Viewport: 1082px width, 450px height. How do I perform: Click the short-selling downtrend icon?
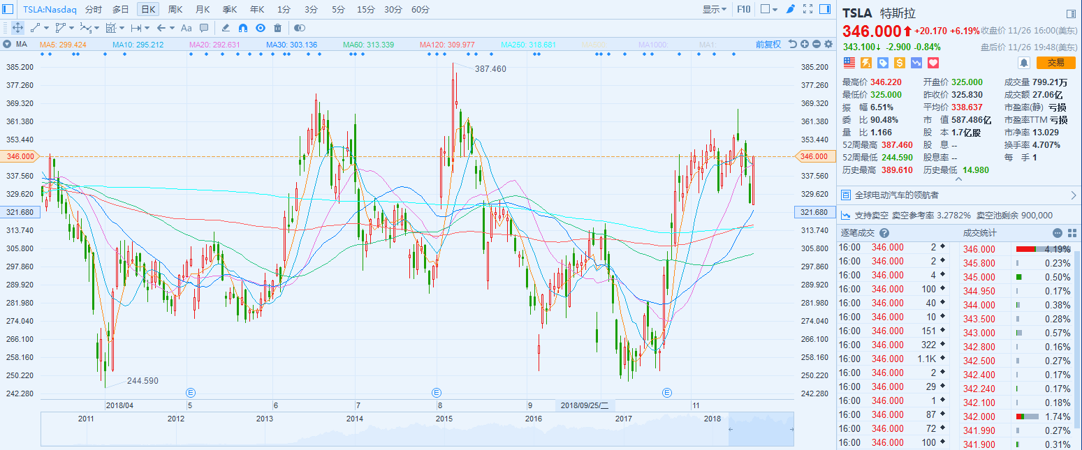(916, 63)
